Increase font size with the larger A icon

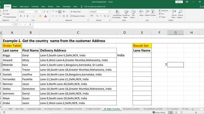pyautogui.click(x=44, y=12)
